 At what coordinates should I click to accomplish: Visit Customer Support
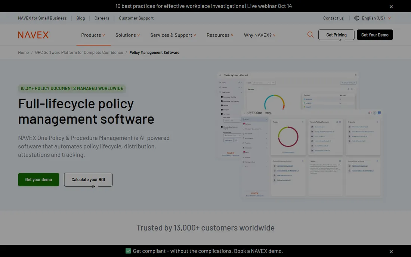coord(136,18)
